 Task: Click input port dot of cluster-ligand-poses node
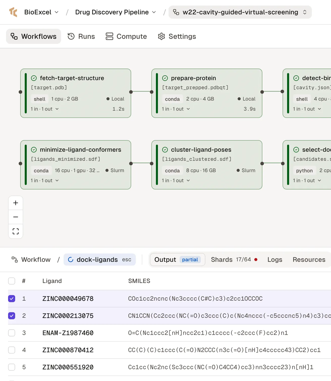pos(152,164)
